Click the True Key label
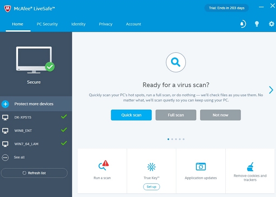Screen dimensions: 276x197 pyautogui.click(x=152, y=178)
